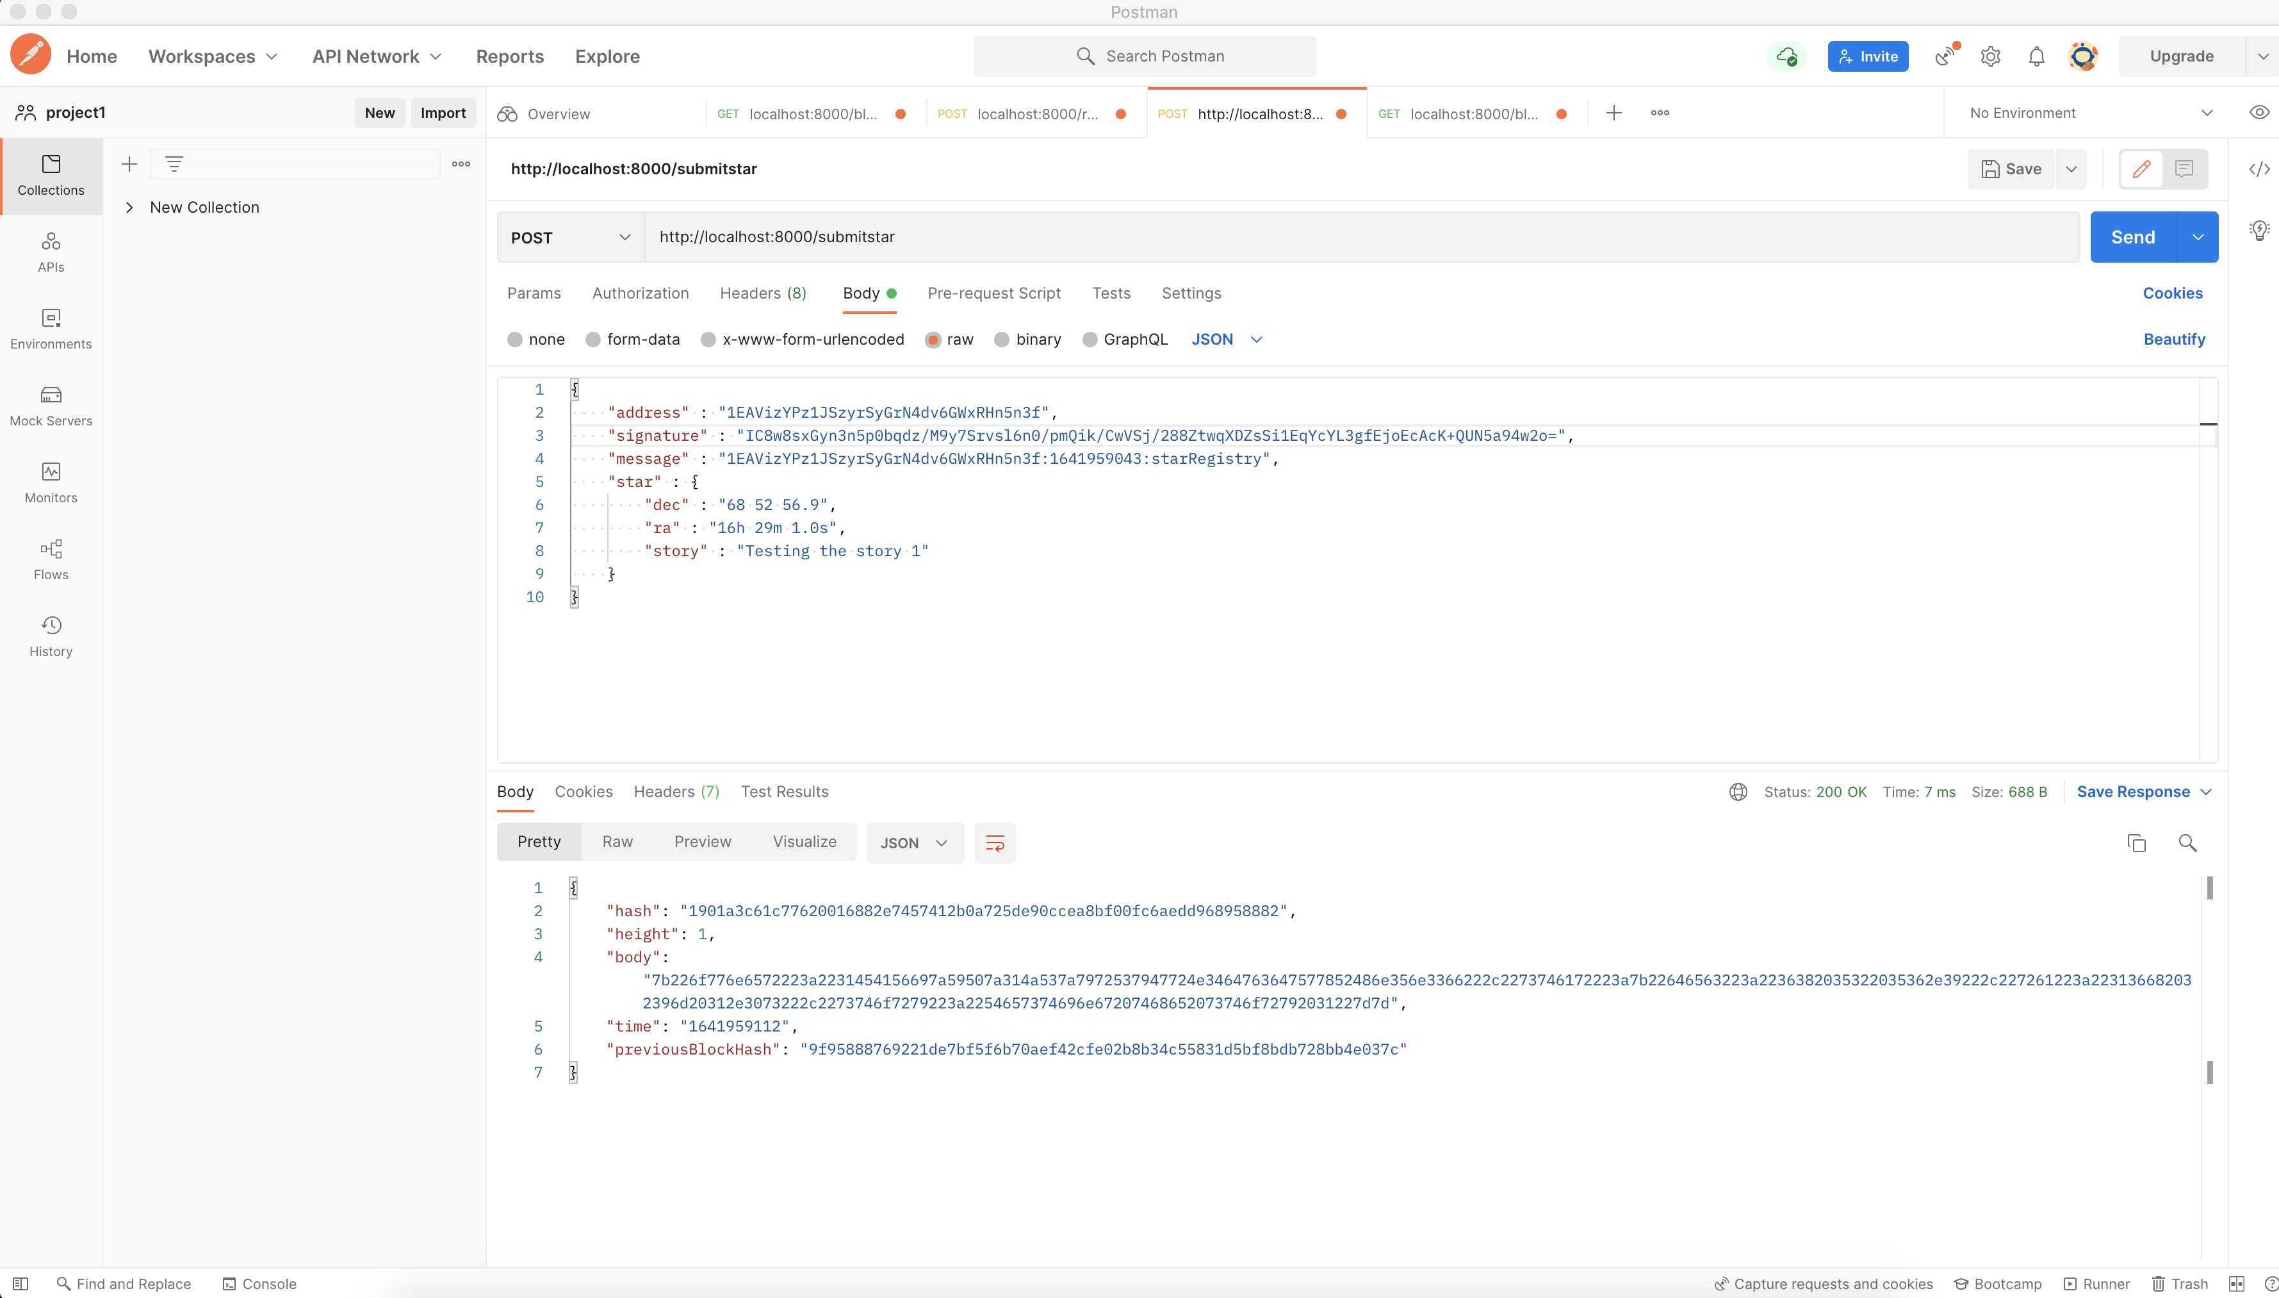Open the Tests tab
2279x1298 pixels.
pos(1111,293)
